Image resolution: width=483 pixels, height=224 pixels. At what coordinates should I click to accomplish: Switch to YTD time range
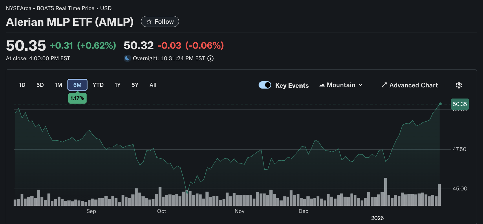click(98, 85)
